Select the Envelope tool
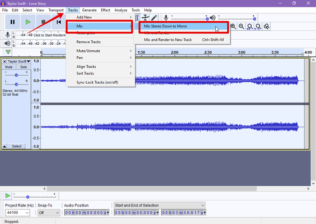 point(146,18)
